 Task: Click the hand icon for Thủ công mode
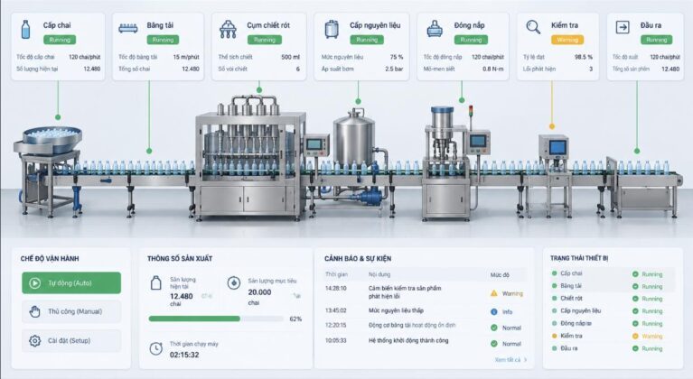(34, 311)
